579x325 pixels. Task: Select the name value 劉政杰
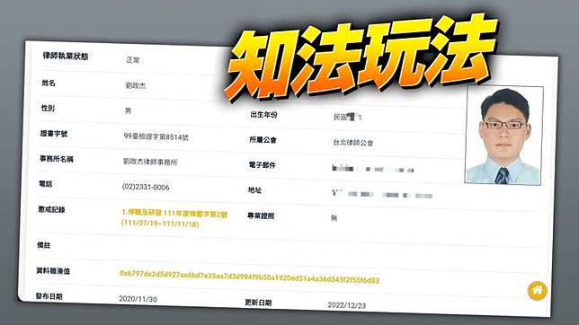coord(136,85)
